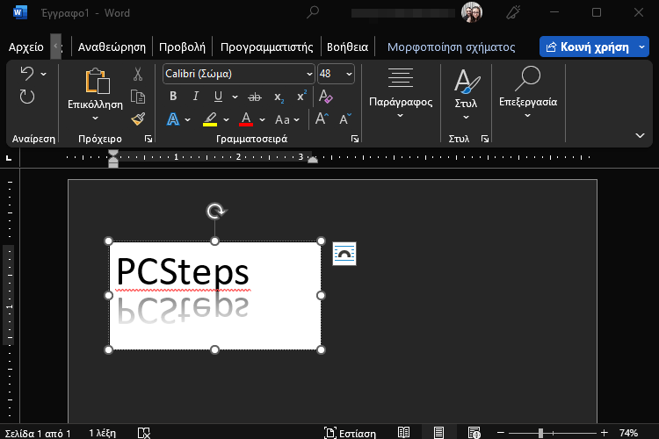This screenshot has width=659, height=439.
Task: Click the Undo arrow icon
Action: point(27,74)
